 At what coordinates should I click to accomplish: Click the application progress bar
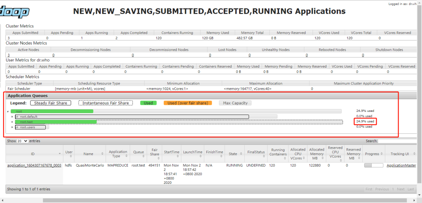click(x=374, y=165)
